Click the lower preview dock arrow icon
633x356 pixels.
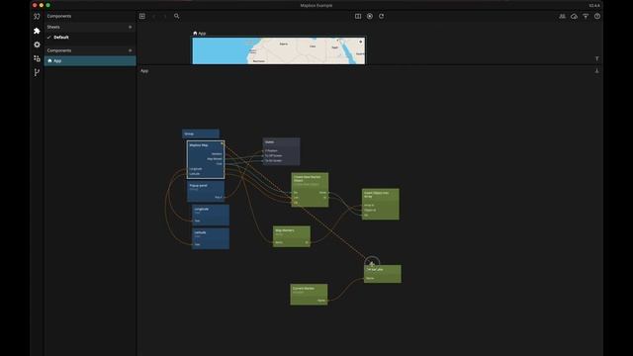(x=597, y=70)
